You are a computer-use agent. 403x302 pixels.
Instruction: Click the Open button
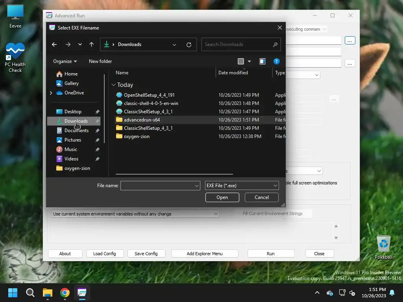(x=222, y=197)
